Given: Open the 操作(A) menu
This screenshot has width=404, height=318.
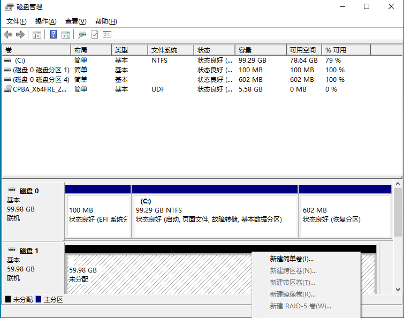Looking at the screenshot, I should click(46, 21).
